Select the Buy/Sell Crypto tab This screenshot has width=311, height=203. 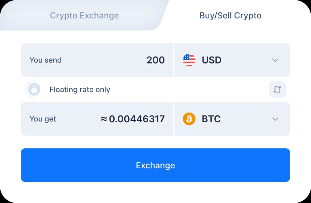pos(230,16)
